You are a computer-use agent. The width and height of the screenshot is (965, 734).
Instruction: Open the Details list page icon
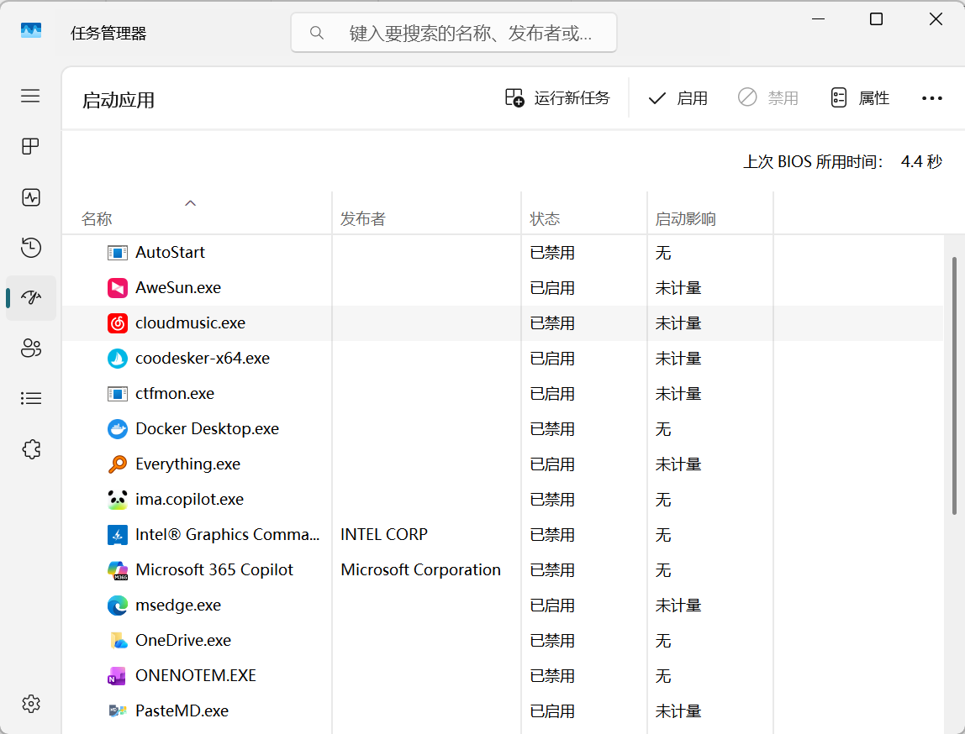[x=31, y=398]
